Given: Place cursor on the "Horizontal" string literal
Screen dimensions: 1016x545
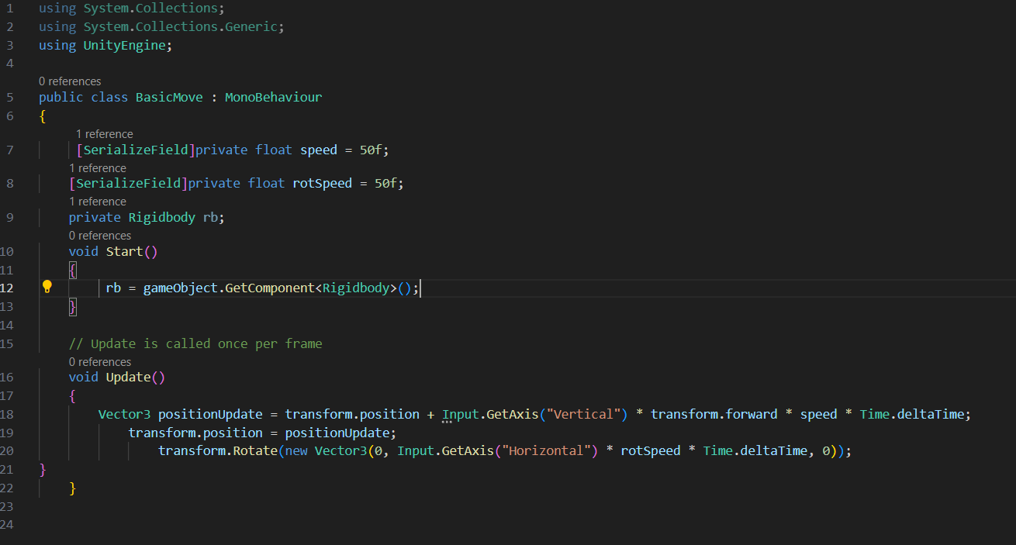Looking at the screenshot, I should pos(551,451).
